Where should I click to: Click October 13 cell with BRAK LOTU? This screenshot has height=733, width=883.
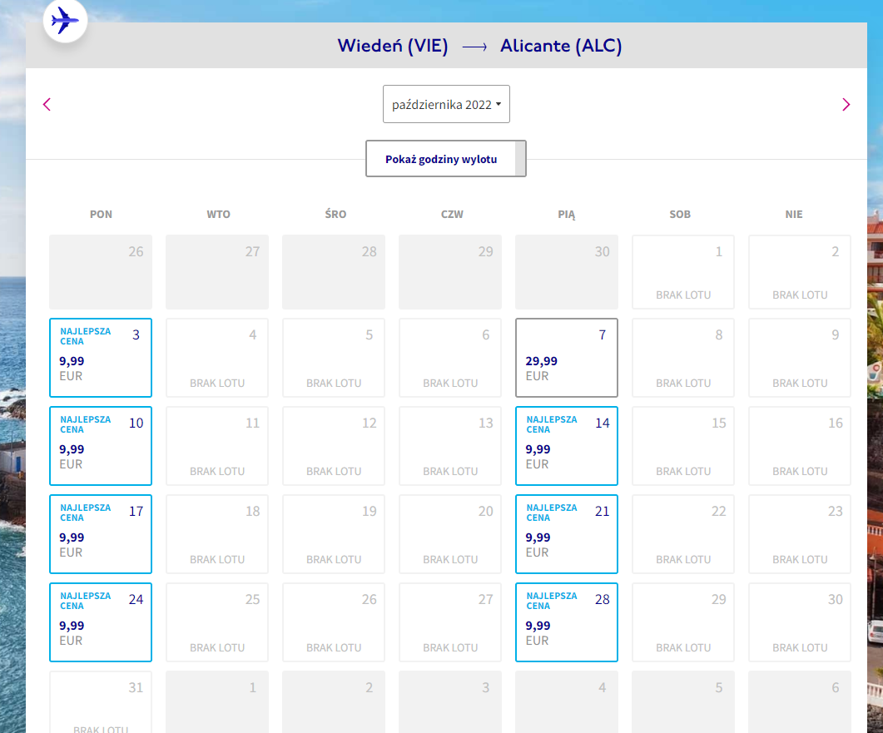450,446
